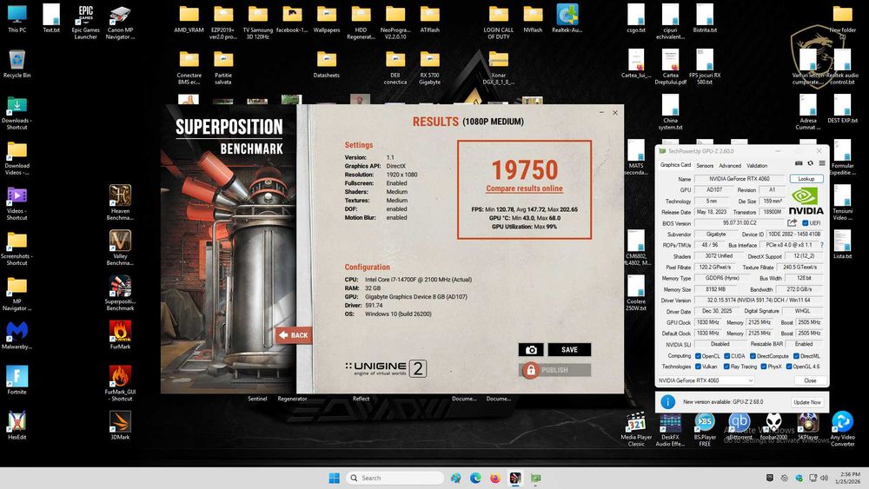
Task: Open the 3DMark desktop icon
Action: pyautogui.click(x=120, y=425)
